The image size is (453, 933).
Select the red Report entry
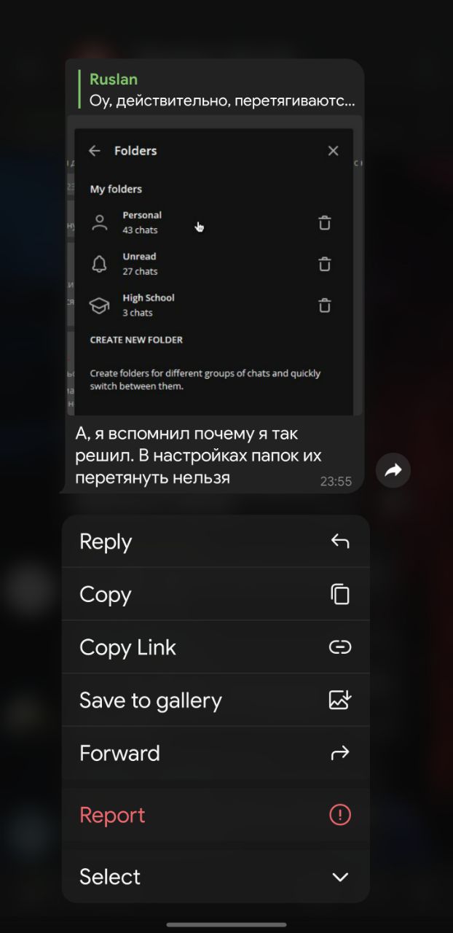point(216,815)
